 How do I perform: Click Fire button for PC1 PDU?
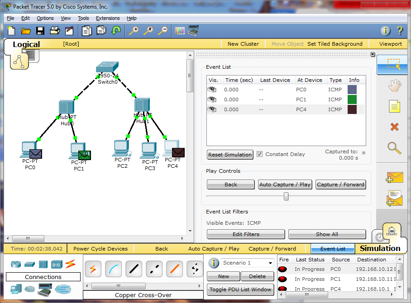(x=282, y=279)
